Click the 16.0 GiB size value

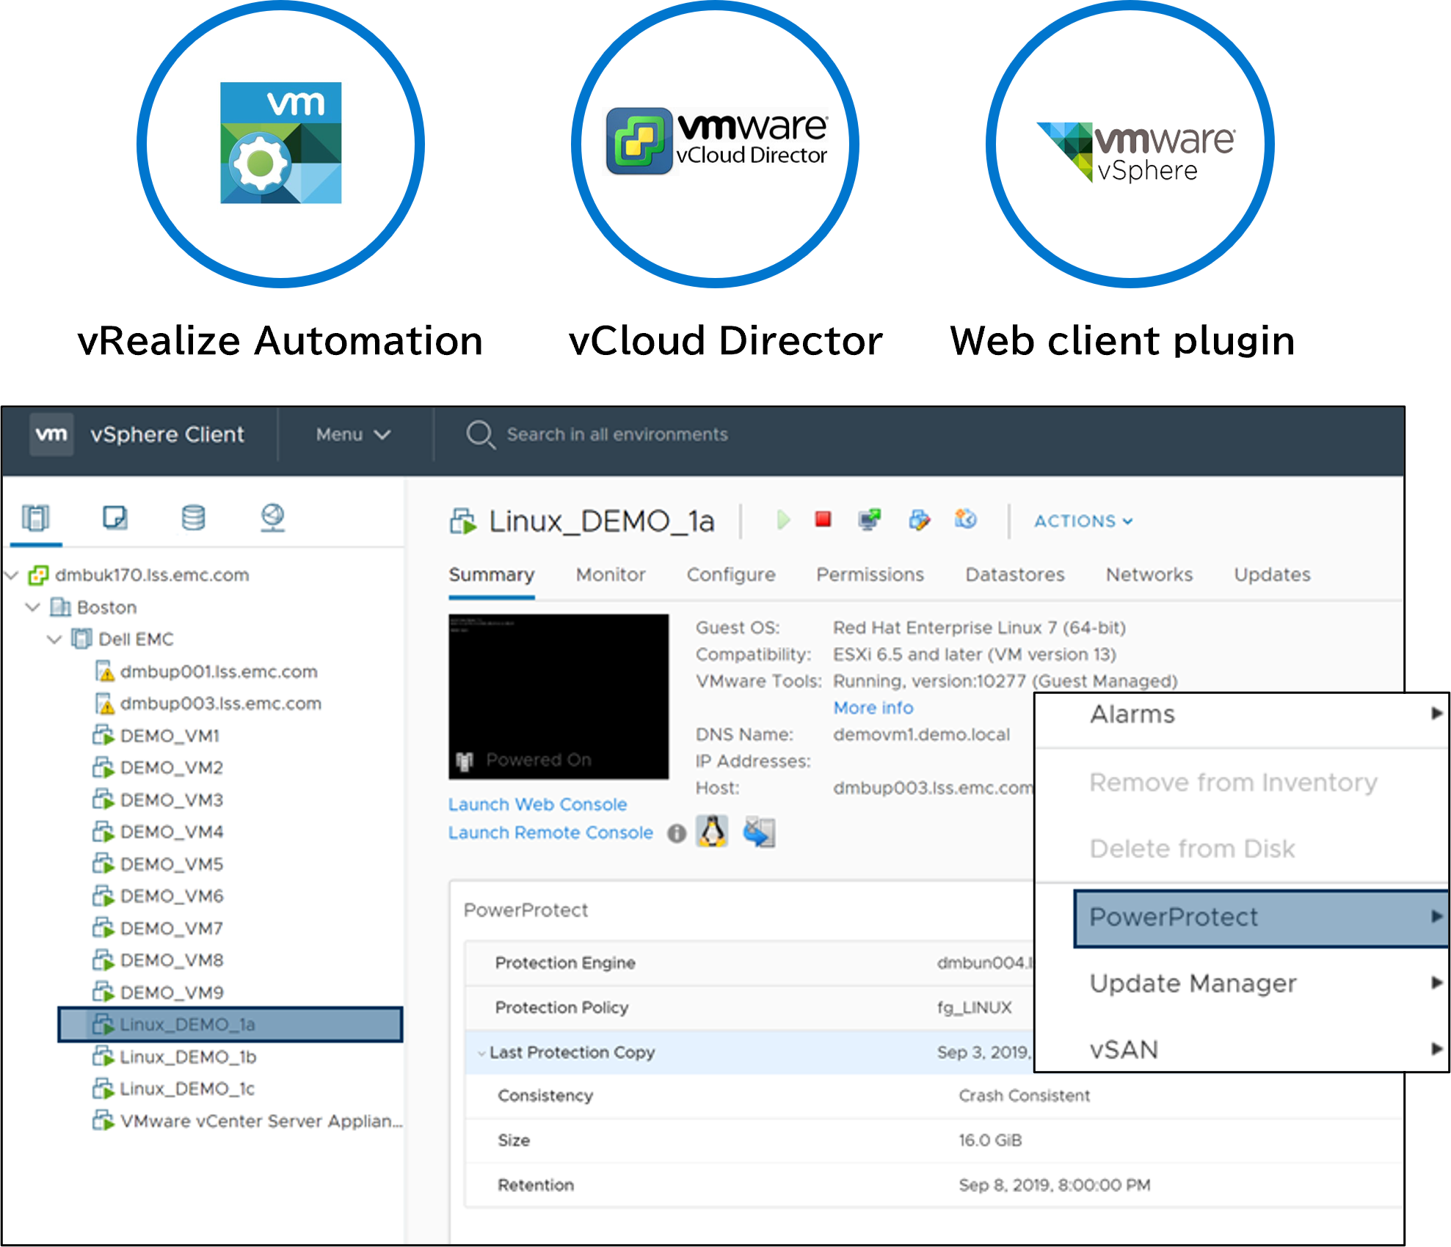[990, 1141]
